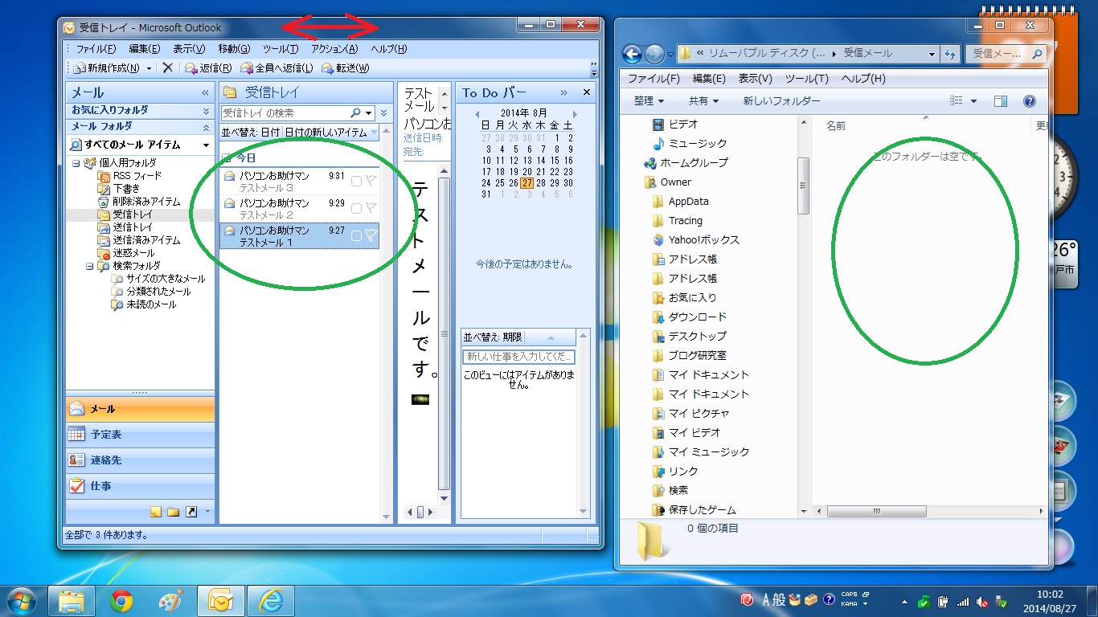The height and width of the screenshot is (617, 1098).
Task: Click the shortcuts icon in Outlook bottom bar
Action: (x=191, y=512)
